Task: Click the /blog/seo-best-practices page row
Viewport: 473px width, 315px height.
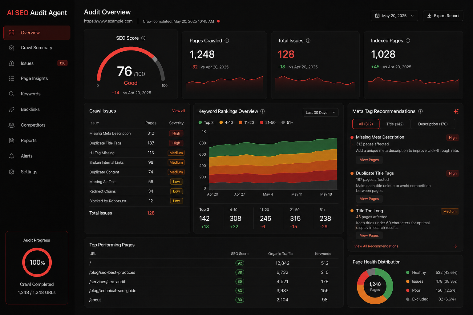Action: (x=213, y=272)
